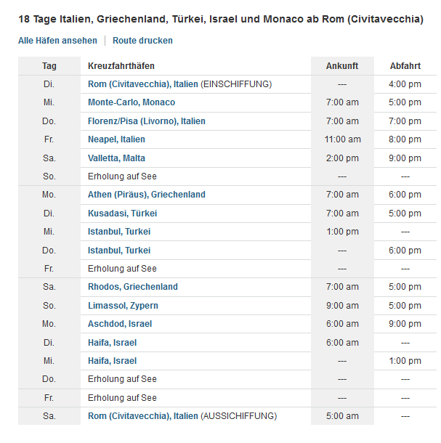The image size is (441, 443).
Task: Open the Monte-Carlo, Monaco port link
Action: click(x=132, y=102)
